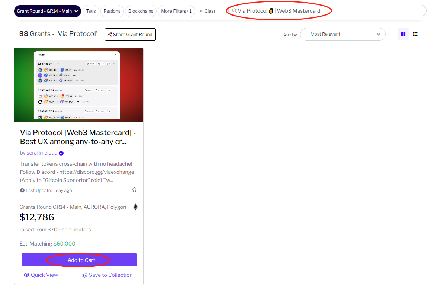This screenshot has width=434, height=305.
Task: Open the serafimcloud profile link
Action: pyautogui.click(x=42, y=153)
